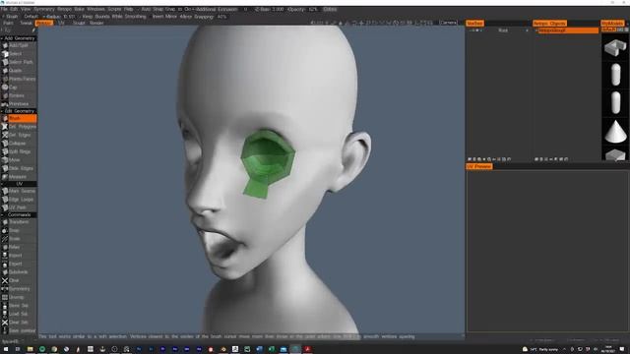Switch to the Paint room tab

tap(8, 24)
